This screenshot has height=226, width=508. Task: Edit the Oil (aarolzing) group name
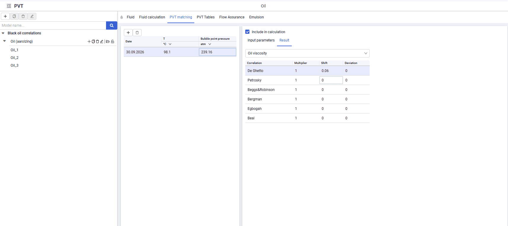[x=102, y=41]
